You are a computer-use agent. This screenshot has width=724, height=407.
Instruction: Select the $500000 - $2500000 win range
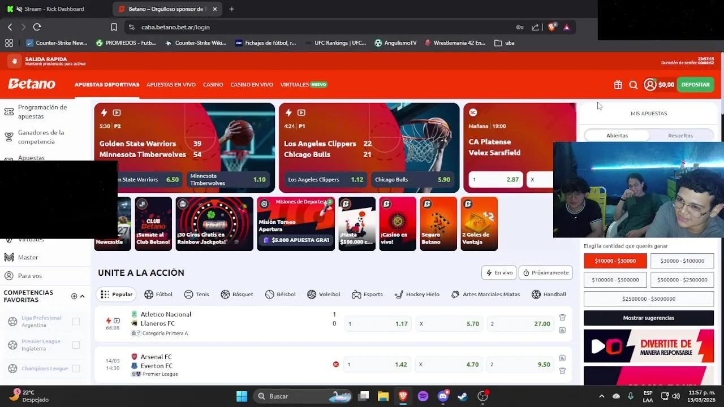[x=682, y=280]
